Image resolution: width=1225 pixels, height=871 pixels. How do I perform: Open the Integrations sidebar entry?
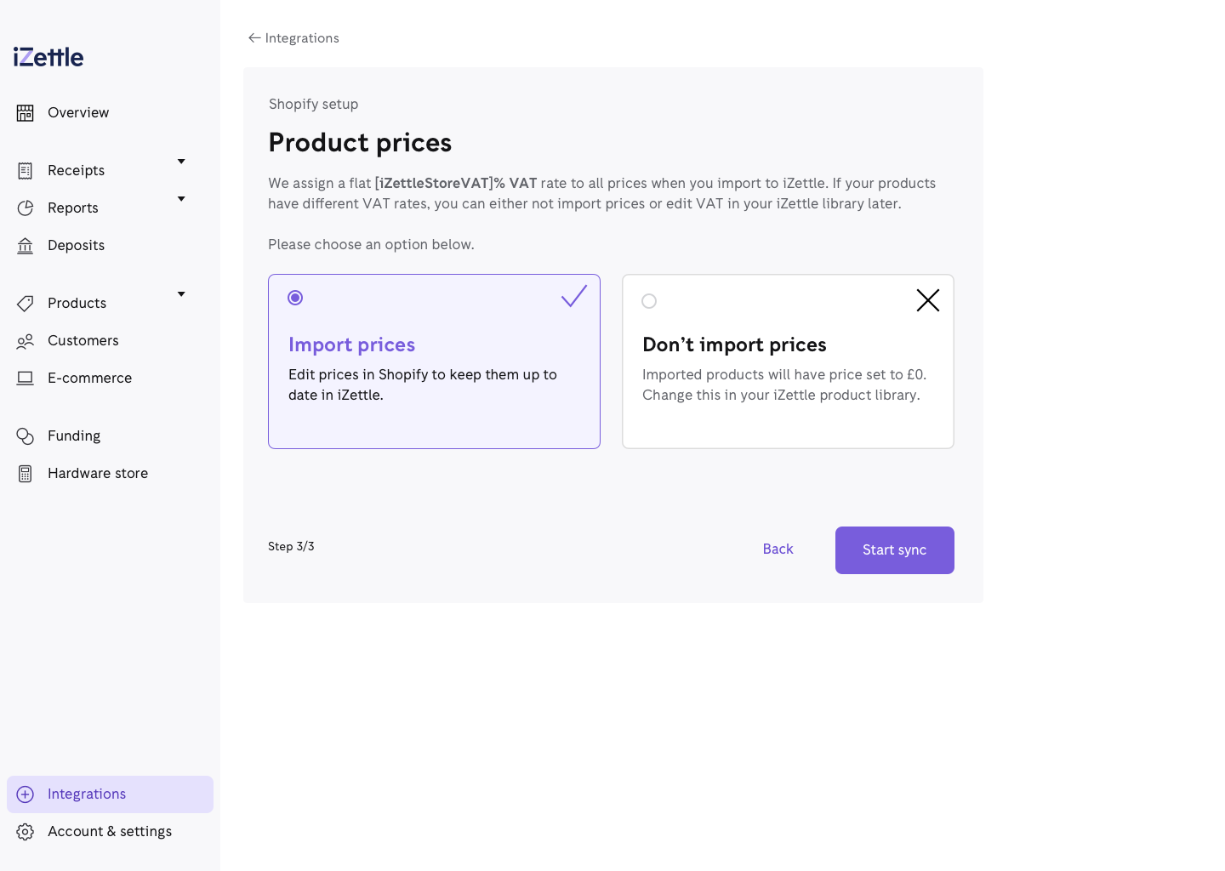click(87, 794)
